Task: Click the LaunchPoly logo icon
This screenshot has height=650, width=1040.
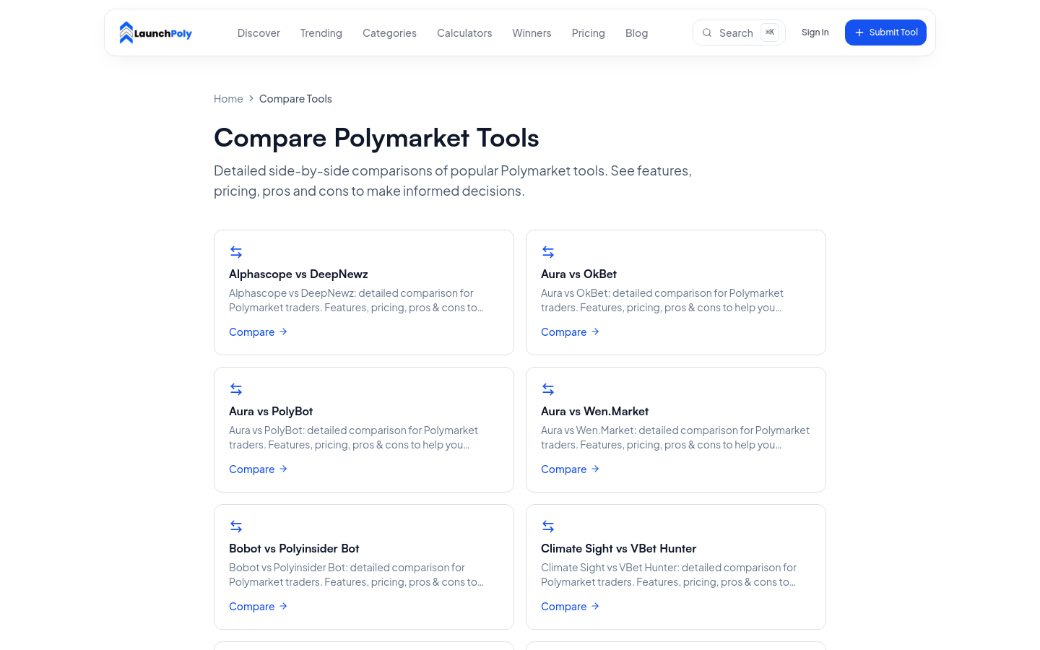Action: 126,32
